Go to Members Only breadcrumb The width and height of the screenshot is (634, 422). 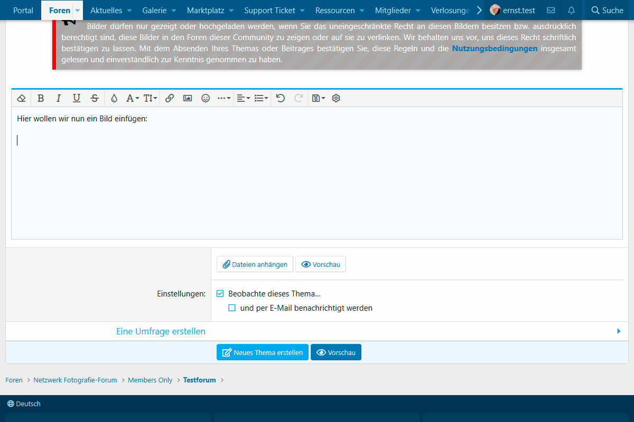click(x=150, y=380)
